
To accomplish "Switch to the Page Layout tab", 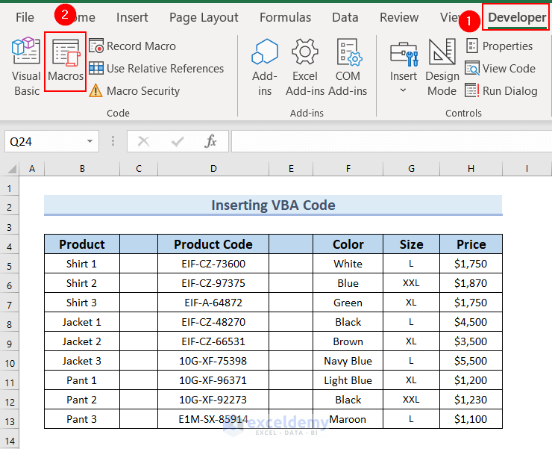I will point(204,17).
